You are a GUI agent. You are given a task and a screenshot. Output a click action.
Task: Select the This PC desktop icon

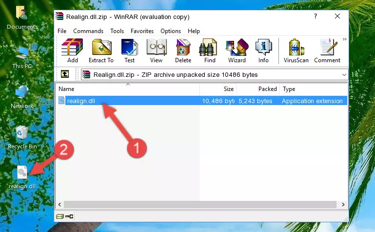22,58
